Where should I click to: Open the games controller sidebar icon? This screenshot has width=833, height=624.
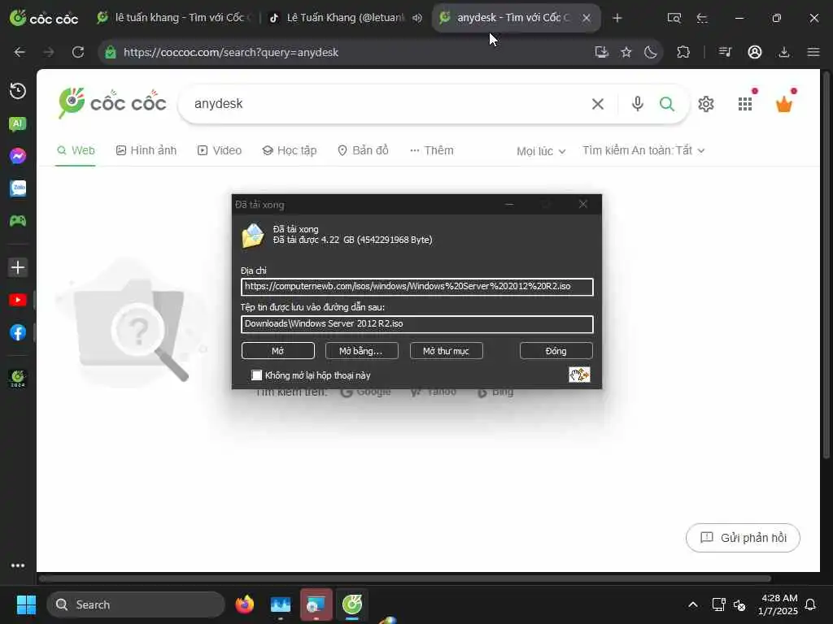pos(18,221)
